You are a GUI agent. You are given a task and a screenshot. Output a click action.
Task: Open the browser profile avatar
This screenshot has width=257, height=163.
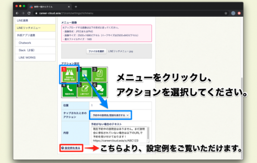click(233, 13)
